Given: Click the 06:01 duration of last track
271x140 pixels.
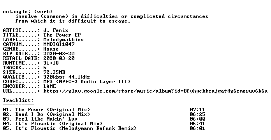Looking at the screenshot, I should [x=197, y=128].
